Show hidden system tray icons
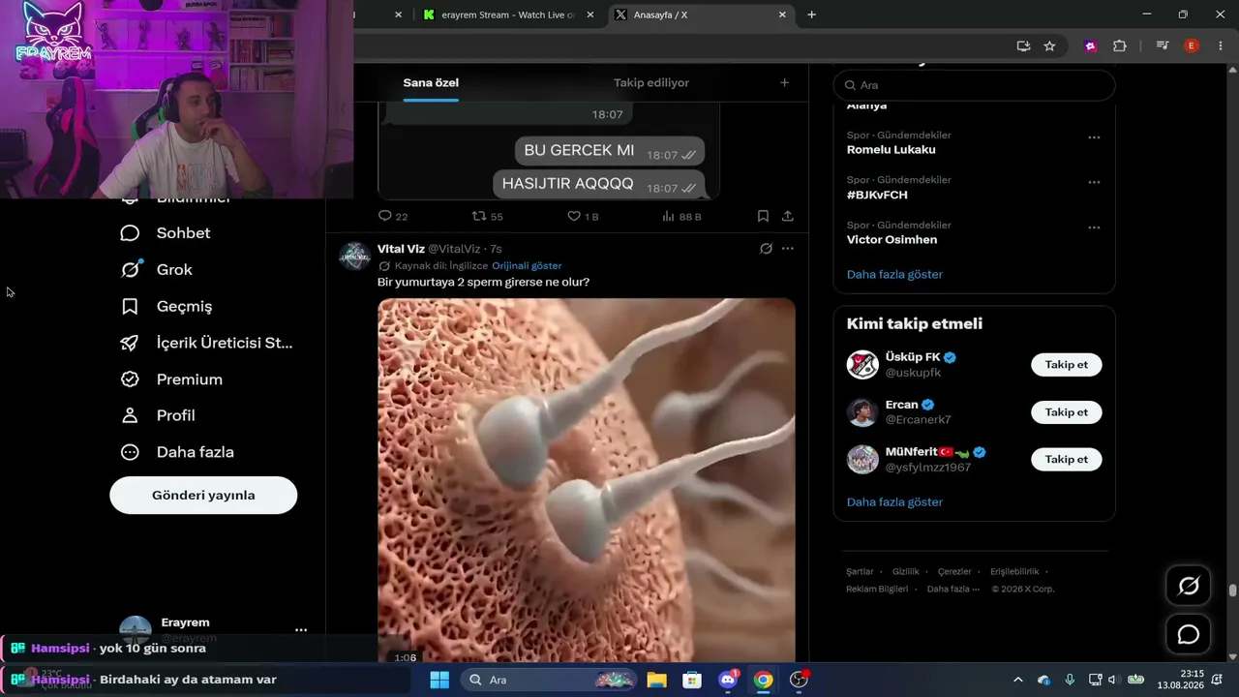The width and height of the screenshot is (1239, 697). [1018, 680]
